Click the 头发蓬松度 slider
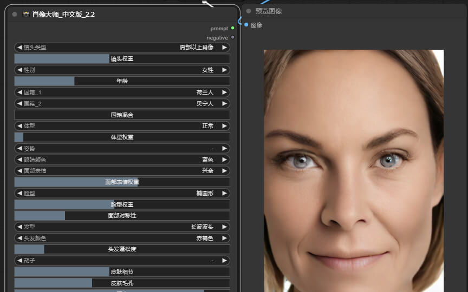 (x=122, y=249)
